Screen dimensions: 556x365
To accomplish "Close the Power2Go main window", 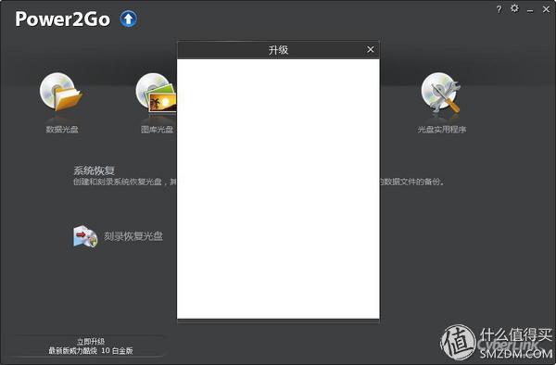I will pos(546,9).
